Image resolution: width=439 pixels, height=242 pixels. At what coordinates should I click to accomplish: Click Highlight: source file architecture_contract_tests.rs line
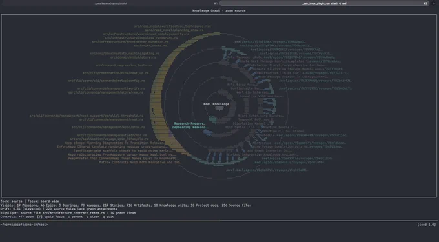(68, 213)
